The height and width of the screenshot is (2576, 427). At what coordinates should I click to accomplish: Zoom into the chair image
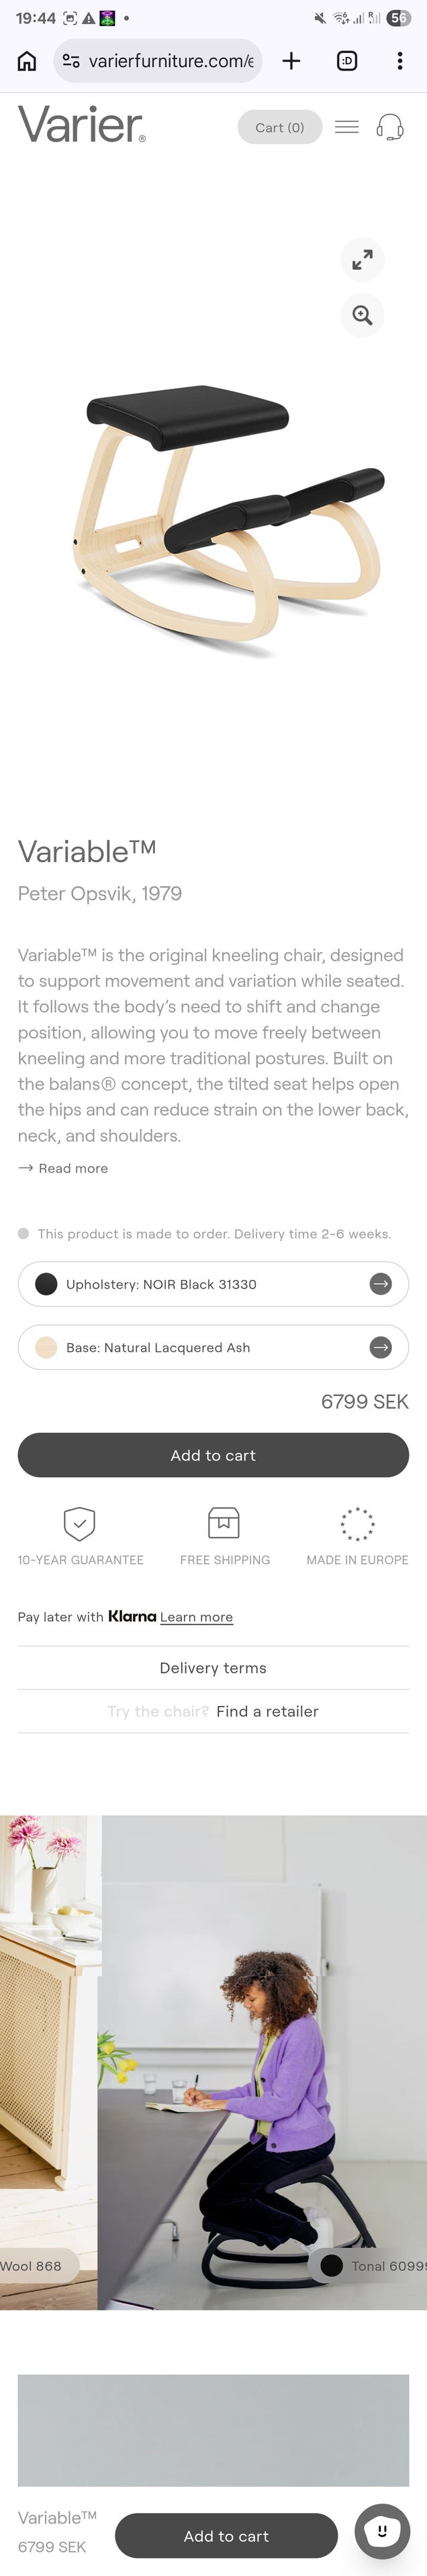pos(362,316)
